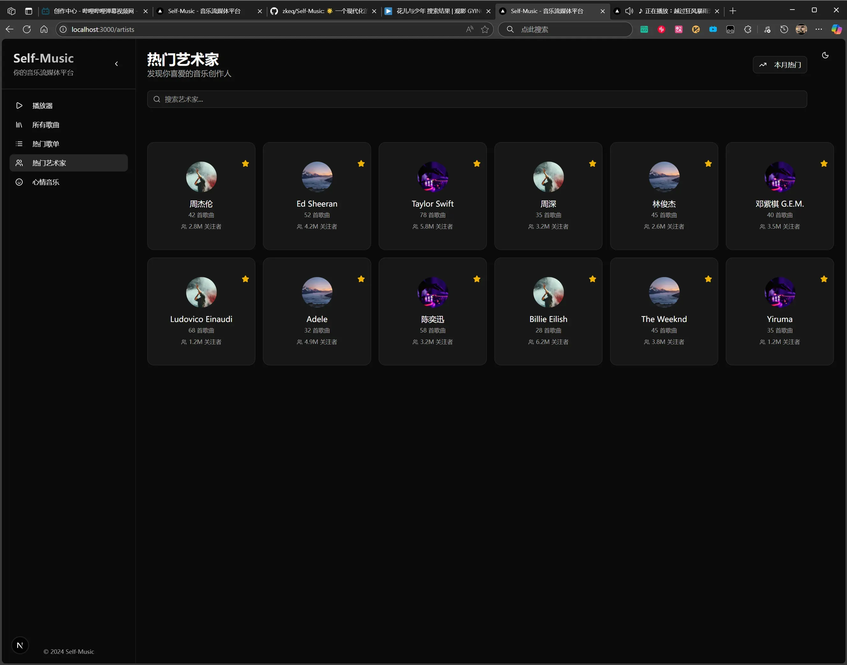Bookmark page with star icon

pos(485,29)
